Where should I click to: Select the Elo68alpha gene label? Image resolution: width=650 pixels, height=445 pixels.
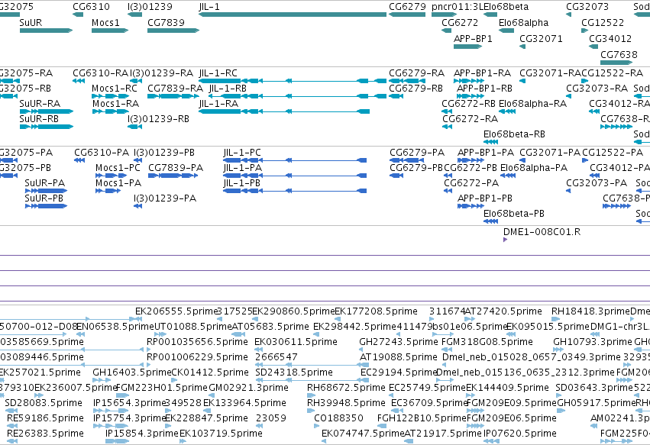tap(523, 22)
